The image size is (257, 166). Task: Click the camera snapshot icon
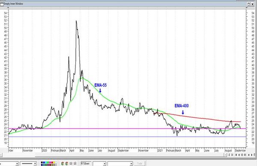point(75,163)
